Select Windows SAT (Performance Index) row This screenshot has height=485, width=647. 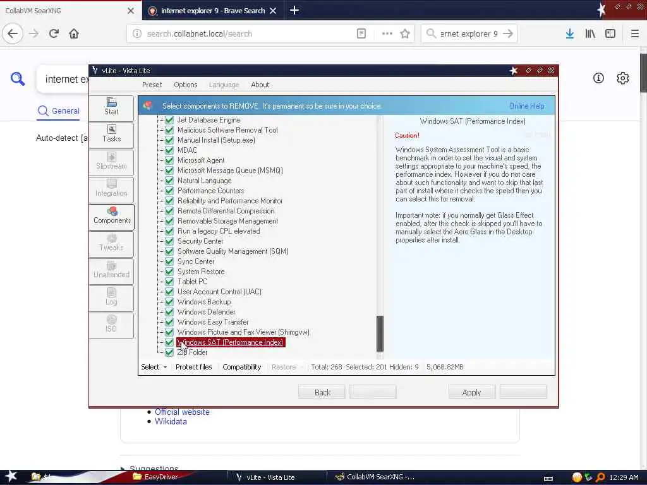point(230,342)
